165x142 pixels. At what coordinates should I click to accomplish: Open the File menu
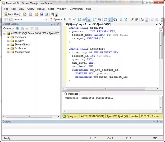[x=6, y=9]
